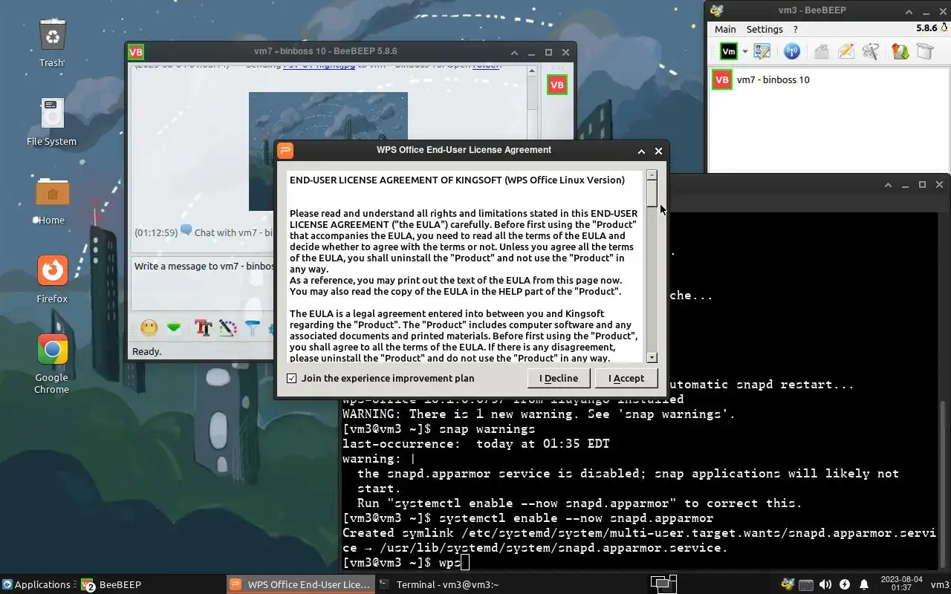
Task: Click the VB avatar in the chat window
Action: (556, 85)
